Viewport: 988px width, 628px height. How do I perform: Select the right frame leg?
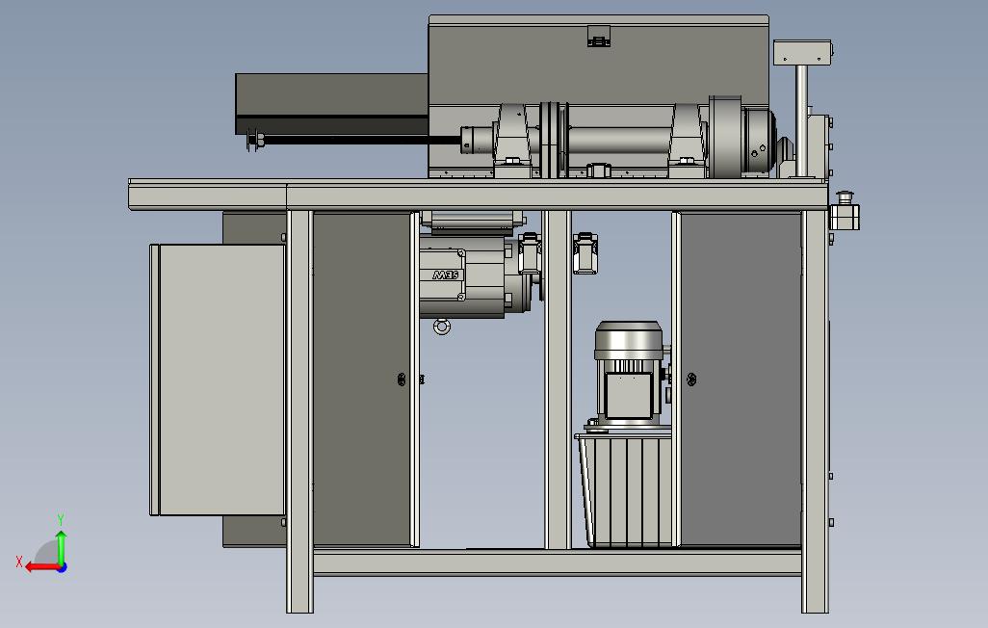[815, 411]
